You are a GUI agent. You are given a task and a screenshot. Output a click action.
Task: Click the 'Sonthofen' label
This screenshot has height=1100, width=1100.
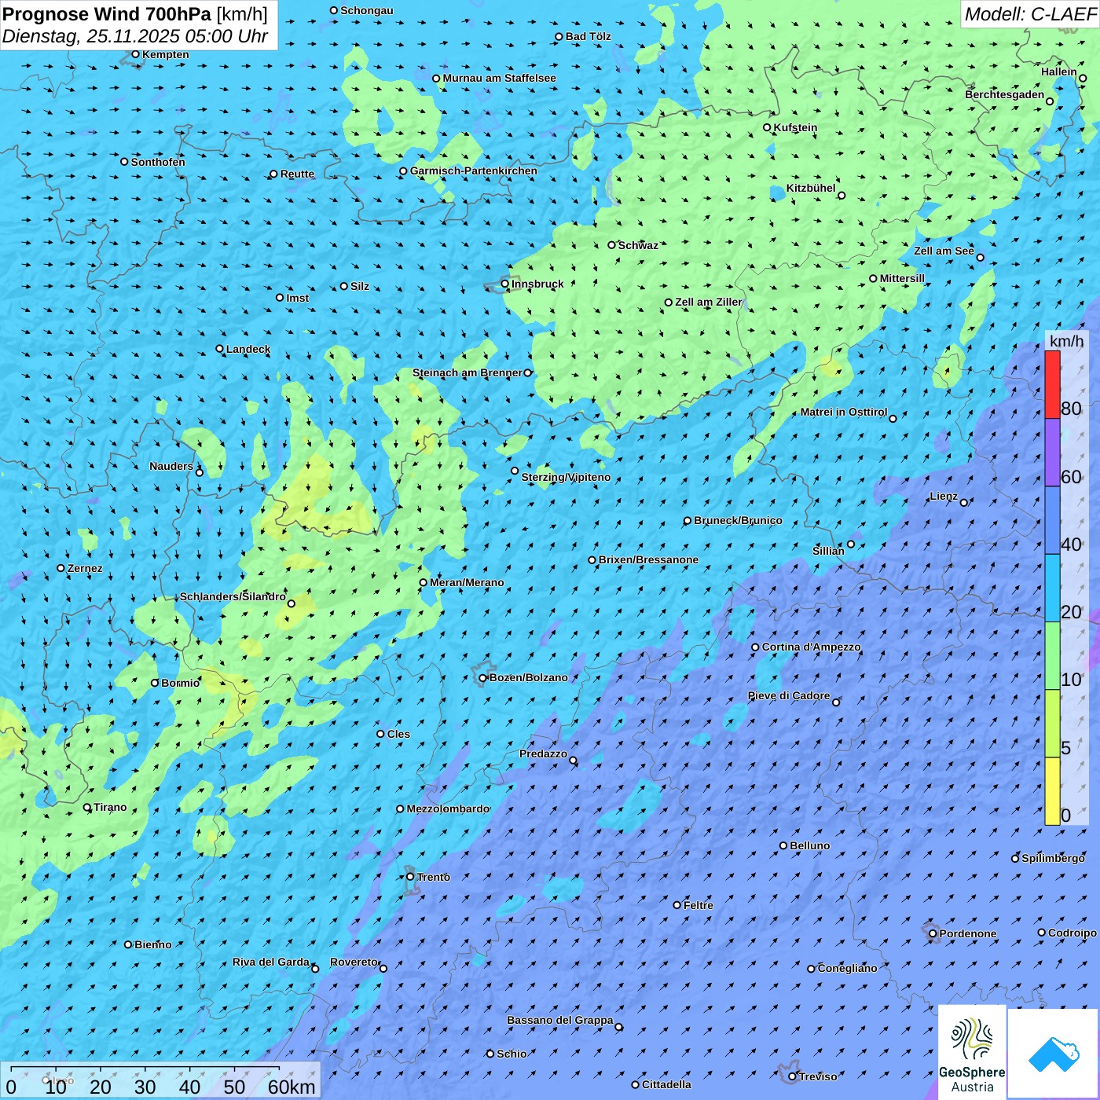click(158, 162)
